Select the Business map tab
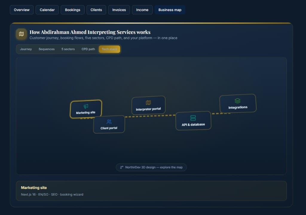 click(170, 10)
